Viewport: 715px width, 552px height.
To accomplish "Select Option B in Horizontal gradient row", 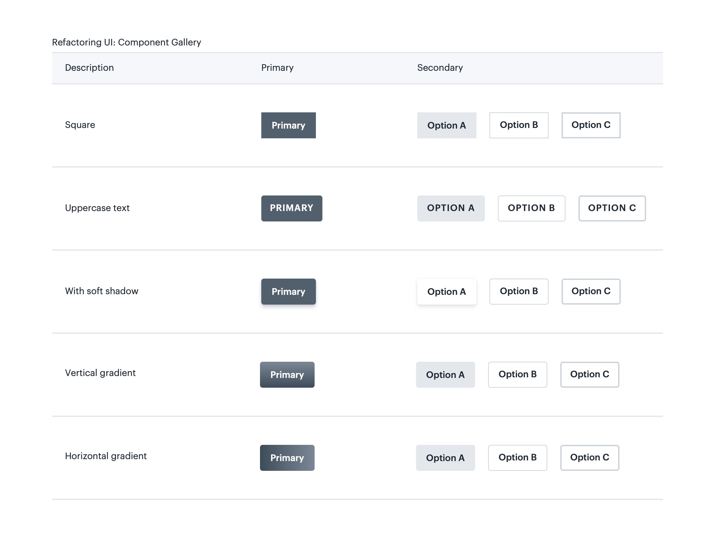I will click(517, 458).
